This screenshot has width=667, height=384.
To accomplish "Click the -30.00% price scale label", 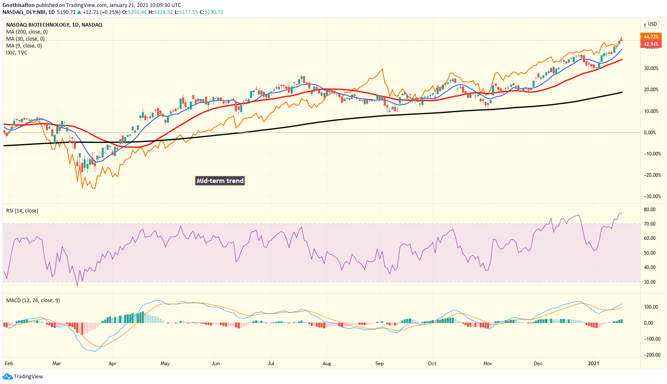I will [x=652, y=196].
